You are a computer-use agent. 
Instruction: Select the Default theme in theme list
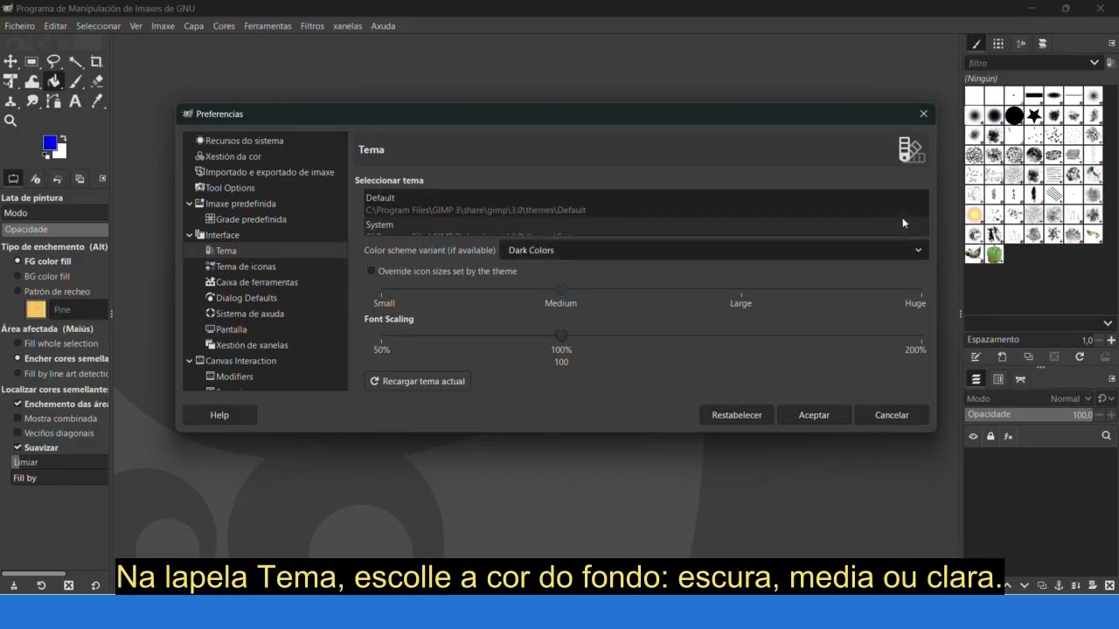646,204
